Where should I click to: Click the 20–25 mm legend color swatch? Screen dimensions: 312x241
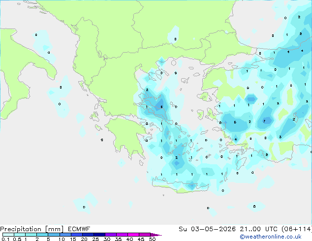pos(88,235)
